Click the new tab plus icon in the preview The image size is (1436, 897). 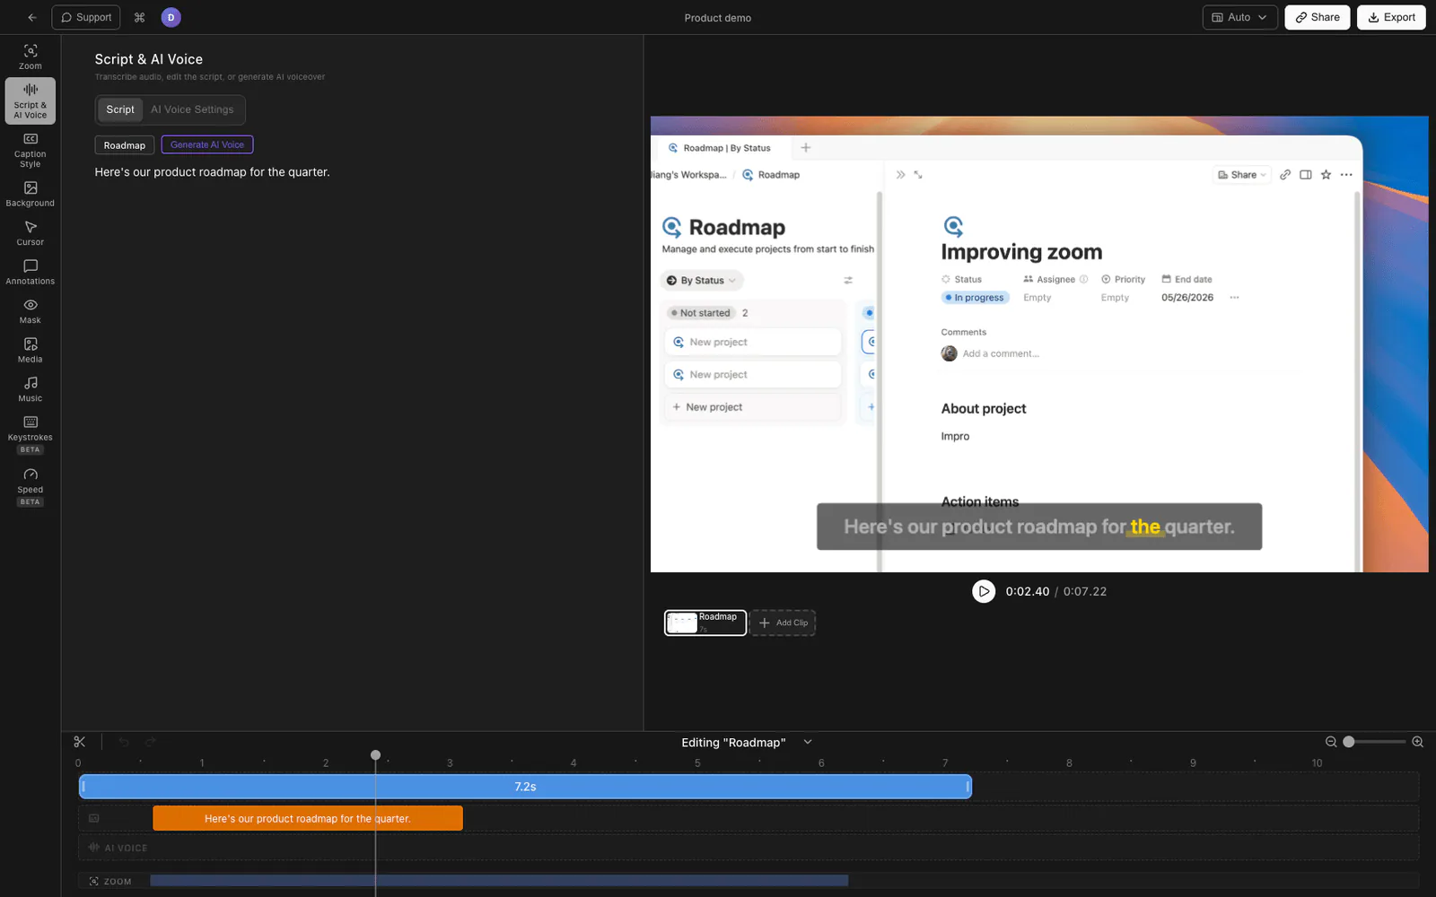tap(805, 148)
